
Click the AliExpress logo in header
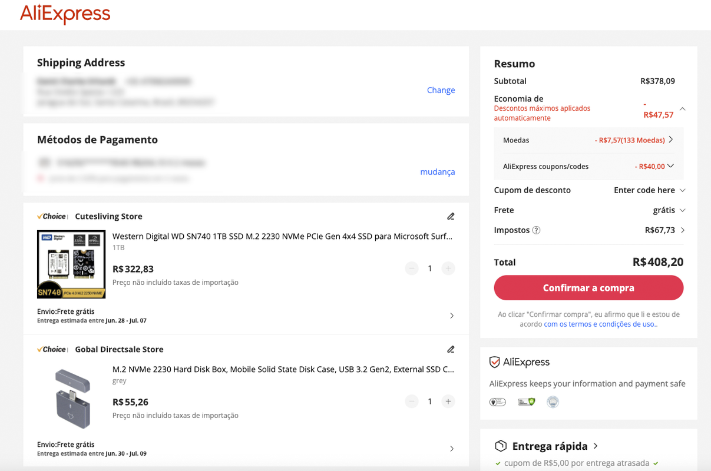[x=65, y=14]
